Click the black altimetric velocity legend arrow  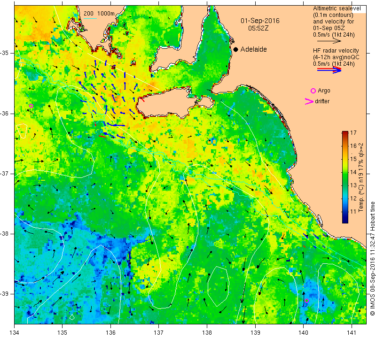click(x=329, y=41)
